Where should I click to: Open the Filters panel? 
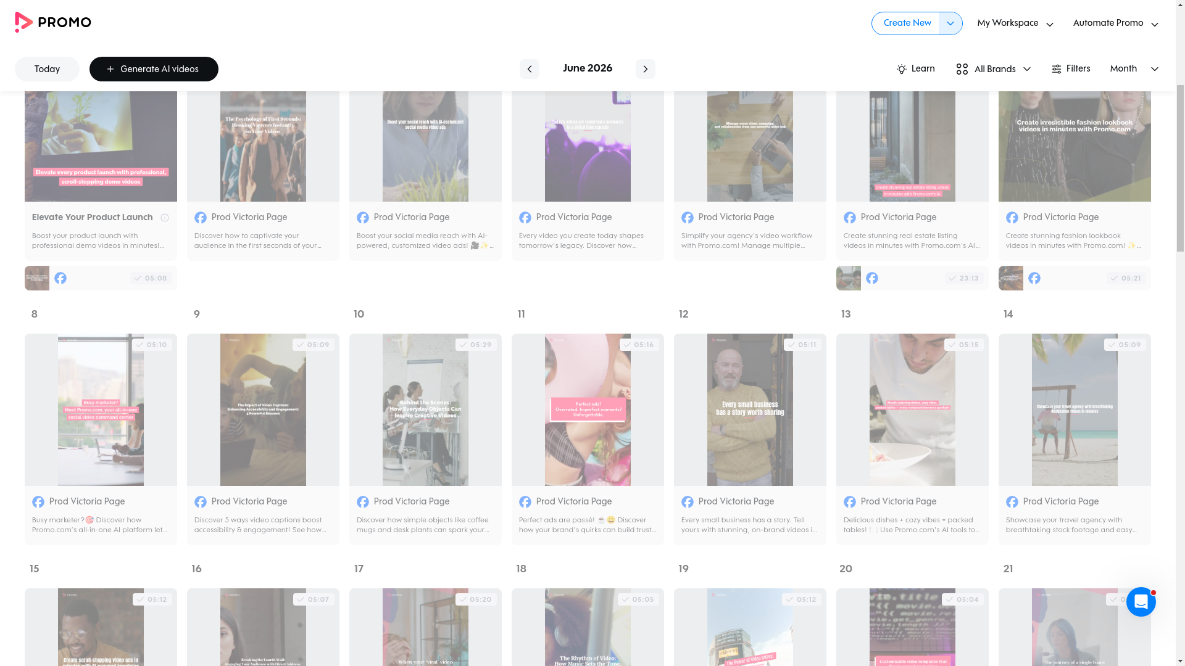pyautogui.click(x=1071, y=69)
